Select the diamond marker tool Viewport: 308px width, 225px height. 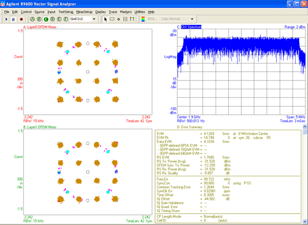pos(119,19)
